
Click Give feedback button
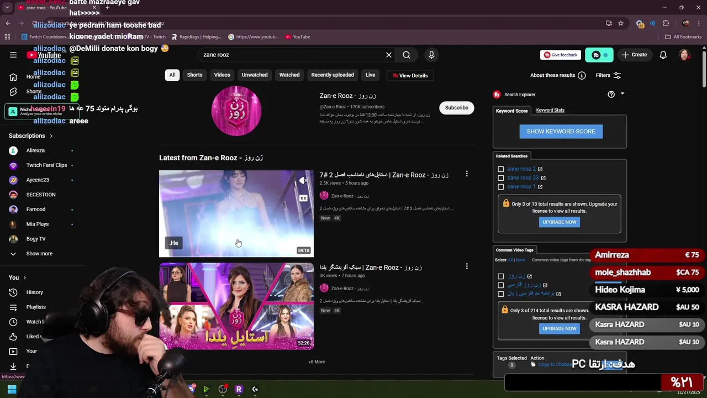[x=561, y=55]
